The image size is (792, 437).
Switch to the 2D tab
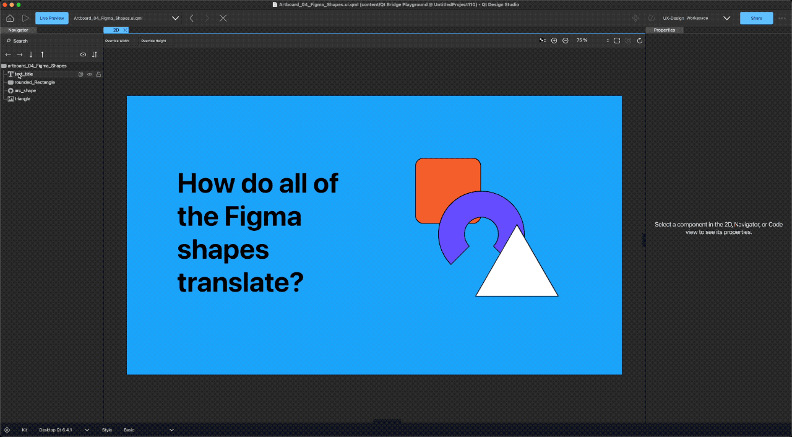(115, 30)
